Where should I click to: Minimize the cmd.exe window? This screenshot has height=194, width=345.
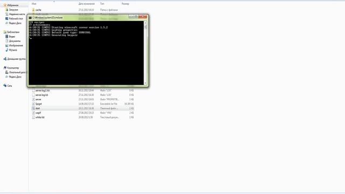pos(131,17)
